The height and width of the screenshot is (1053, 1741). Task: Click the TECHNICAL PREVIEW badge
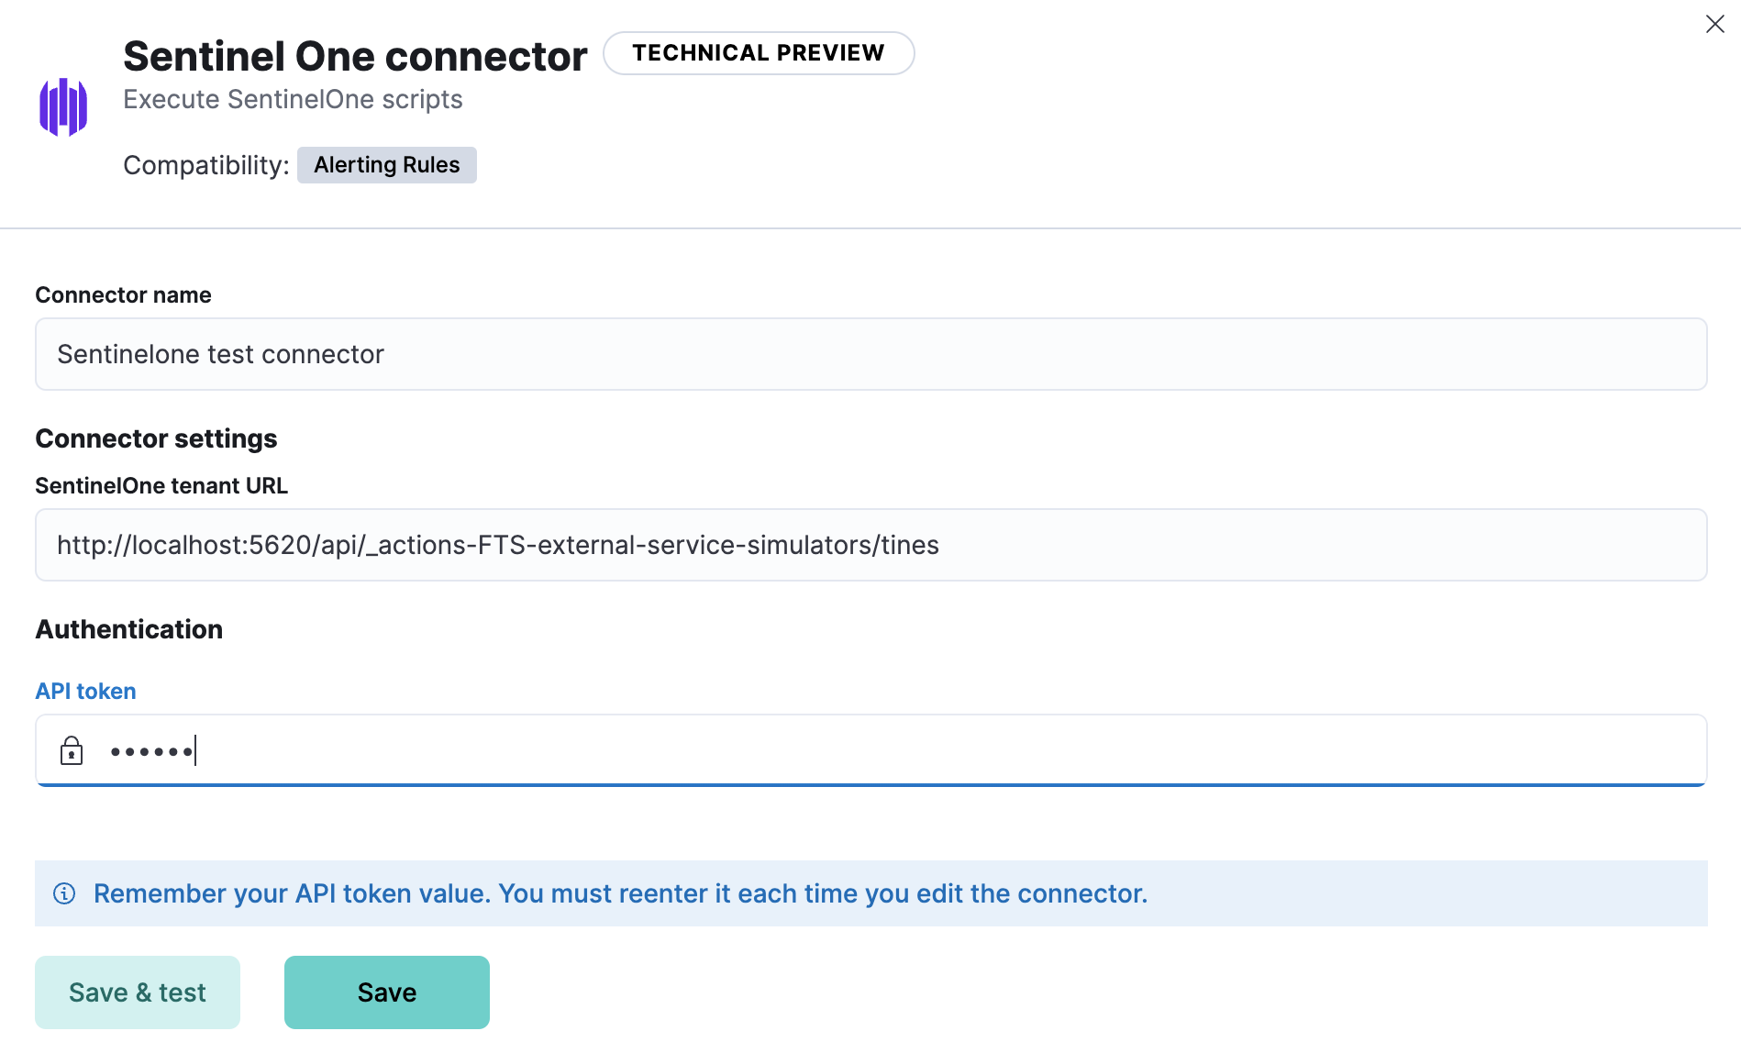click(x=759, y=52)
